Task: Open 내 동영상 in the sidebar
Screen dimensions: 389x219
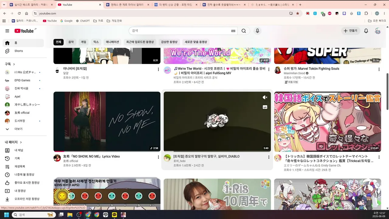Action: (x=23, y=191)
